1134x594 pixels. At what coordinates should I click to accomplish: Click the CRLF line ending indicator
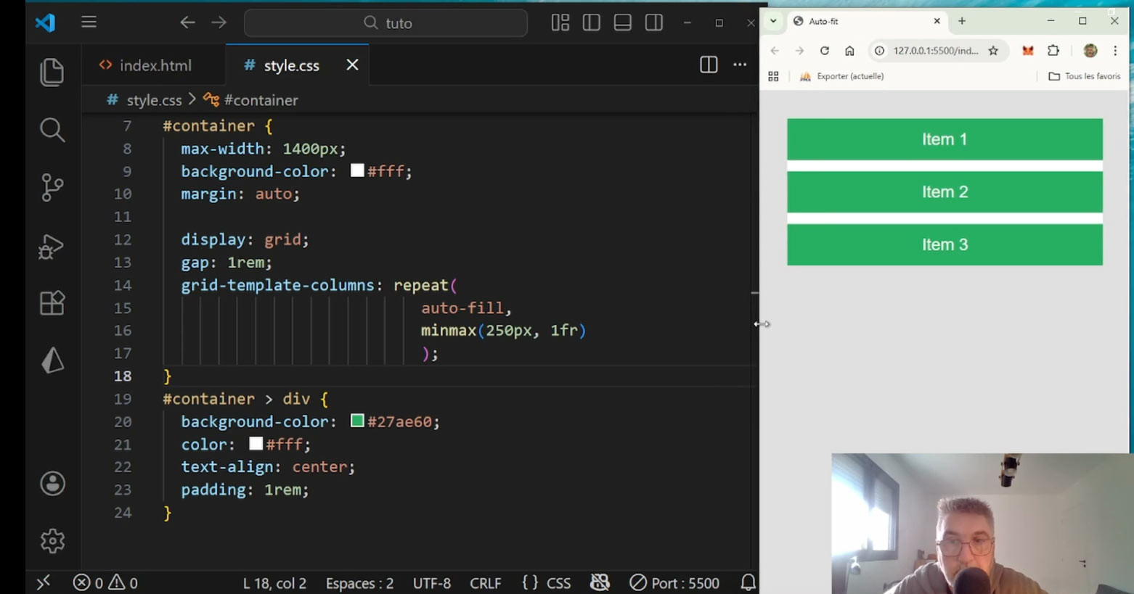(485, 583)
